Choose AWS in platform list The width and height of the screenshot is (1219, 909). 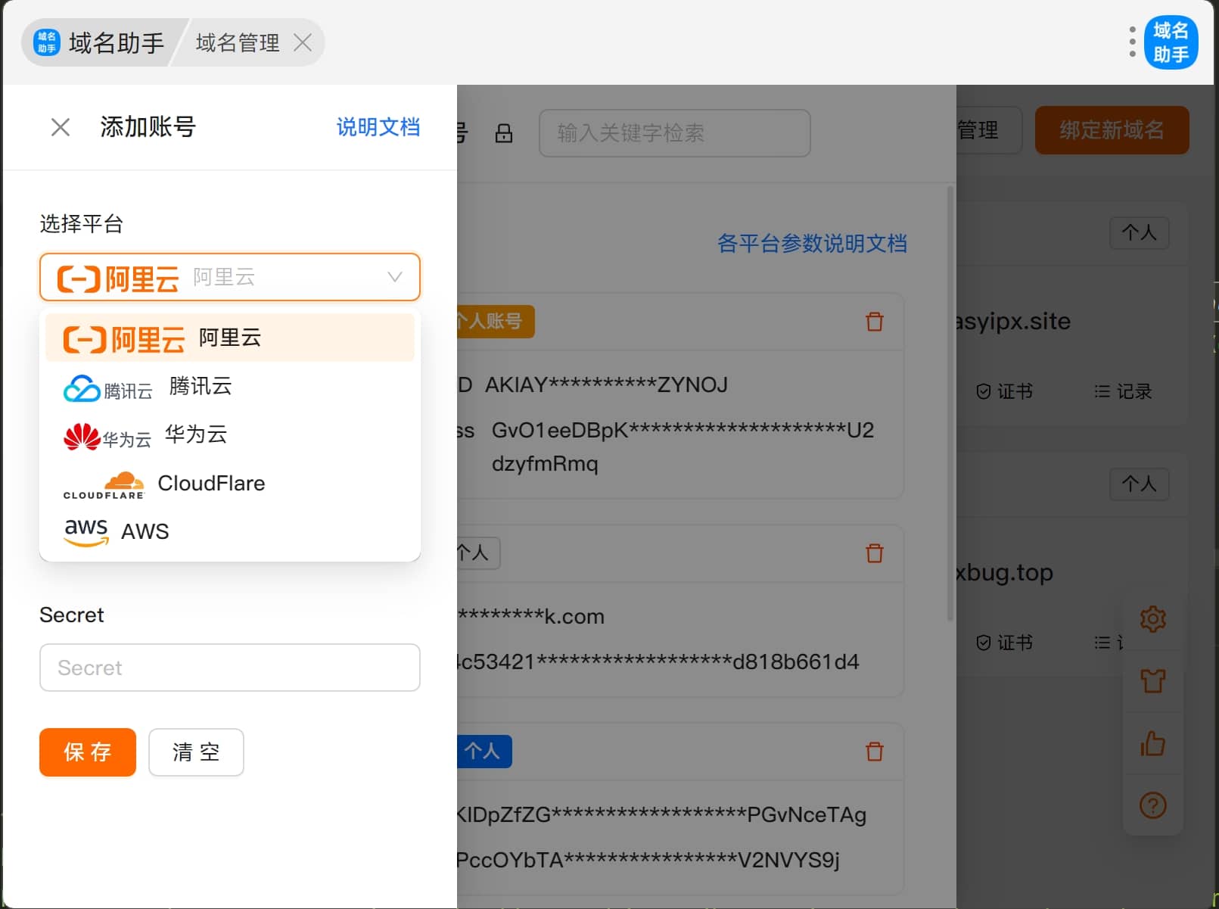(229, 531)
